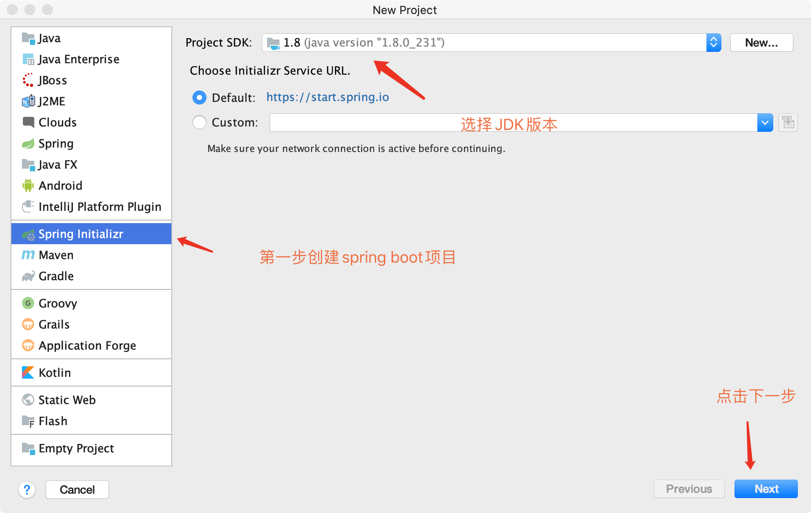This screenshot has height=513, width=811.
Task: Select Flash label in list
Action: coord(53,421)
